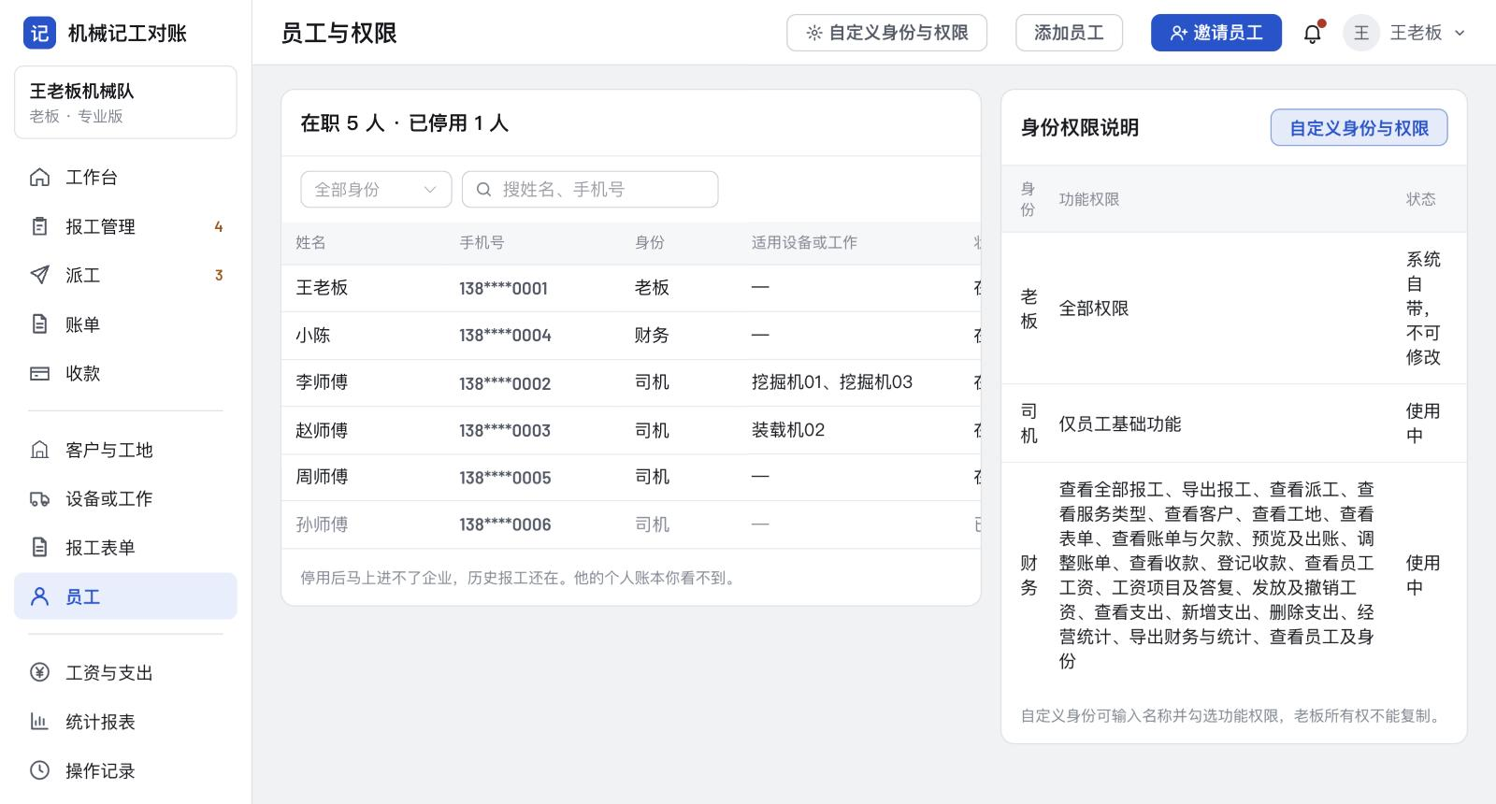Click the 操作记录 clock icon
1496x804 pixels.
point(39,770)
